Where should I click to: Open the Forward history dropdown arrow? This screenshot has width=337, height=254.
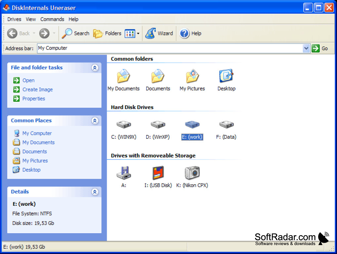tap(54, 33)
